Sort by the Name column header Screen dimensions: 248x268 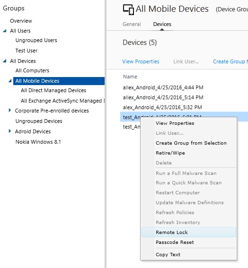pyautogui.click(x=130, y=77)
